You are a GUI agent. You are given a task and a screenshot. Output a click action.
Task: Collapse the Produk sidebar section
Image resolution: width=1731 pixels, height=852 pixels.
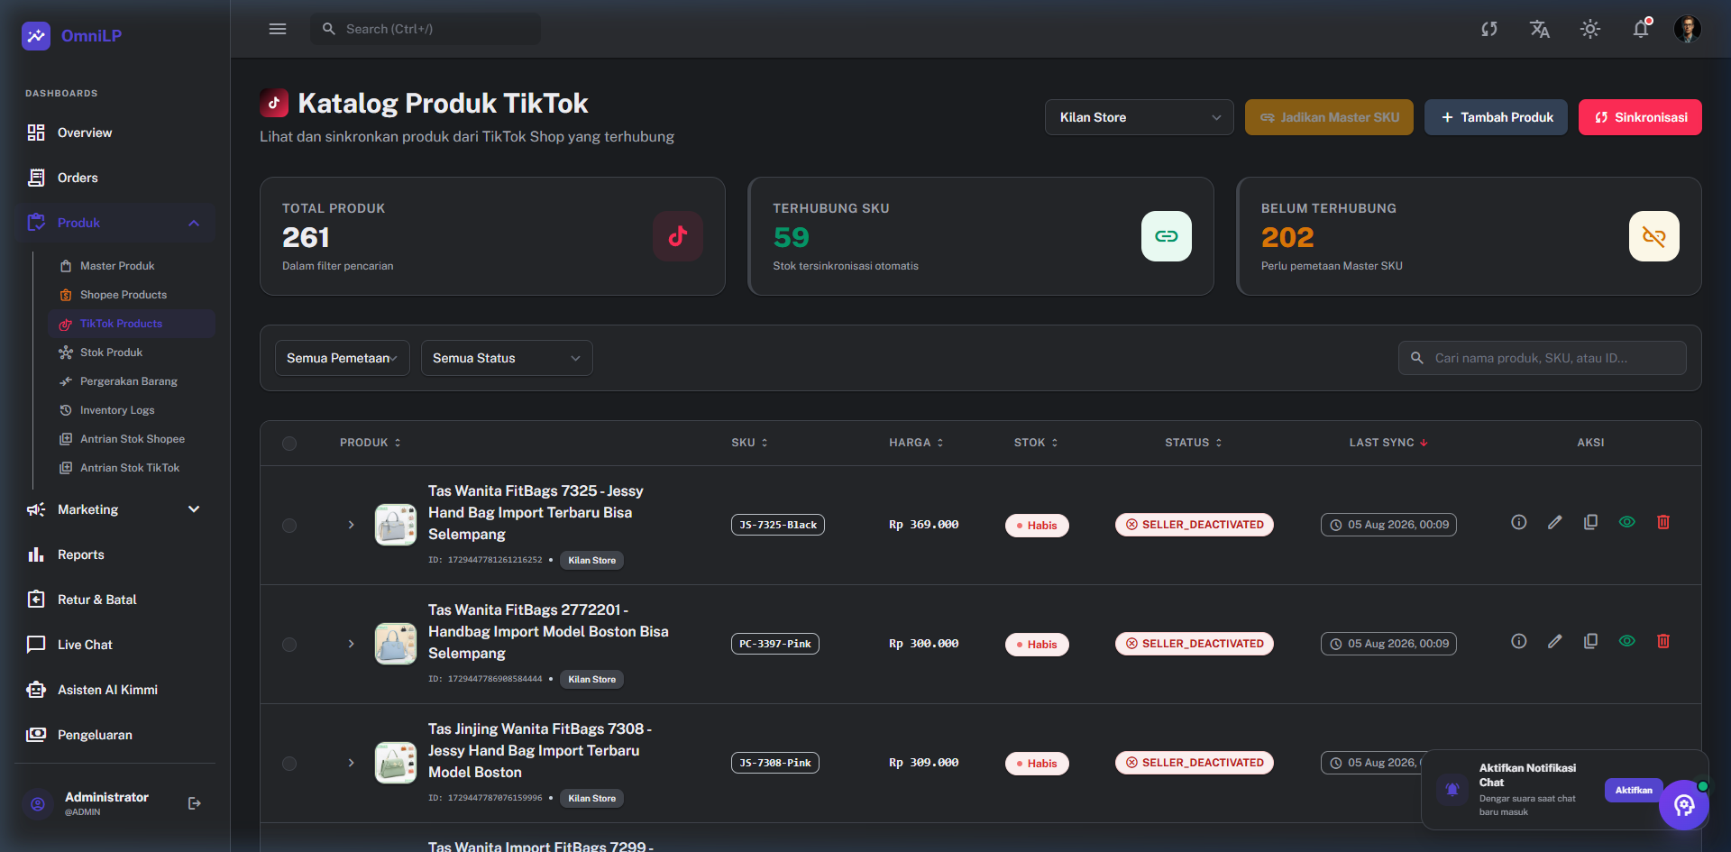point(114,223)
